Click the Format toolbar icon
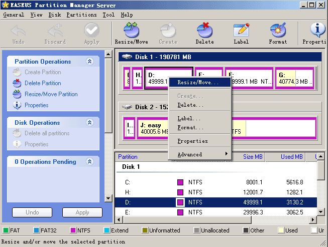 (x=278, y=30)
